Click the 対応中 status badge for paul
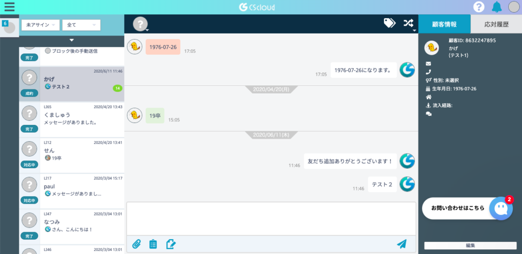The height and width of the screenshot is (254, 522). (x=29, y=200)
